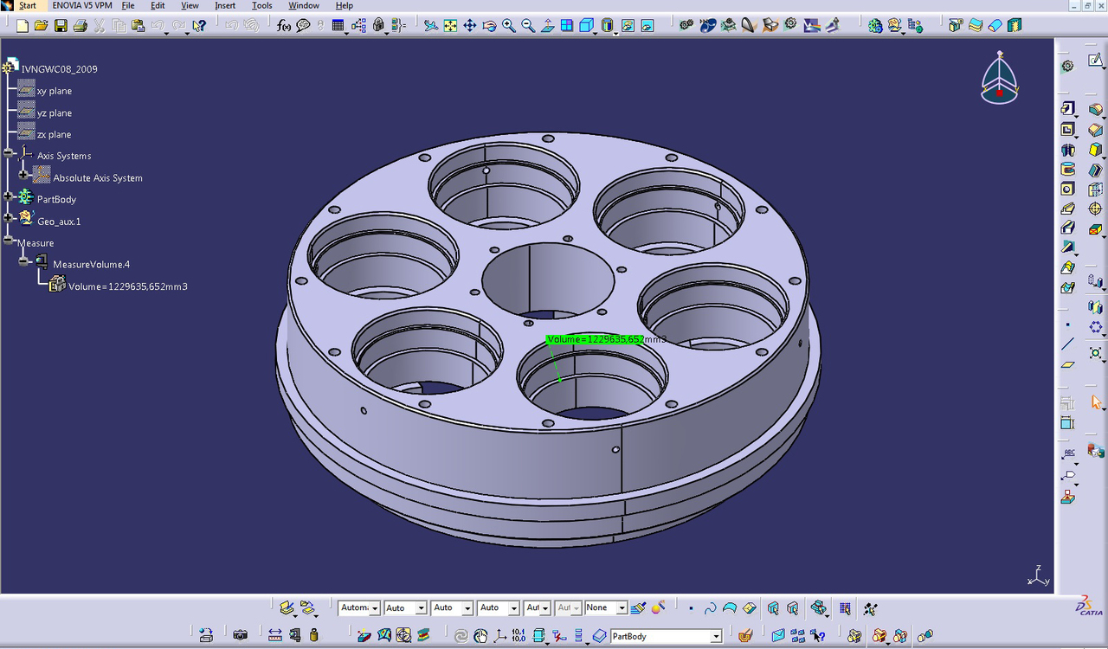
Task: Expand the Geo_aux.1 tree node
Action: [x=9, y=218]
